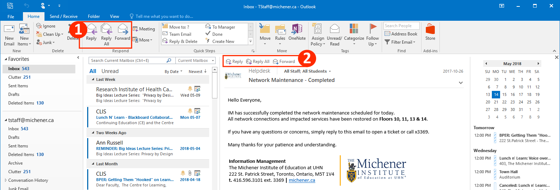Open the Move dropdown button
The image size is (560, 190).
(x=265, y=35)
